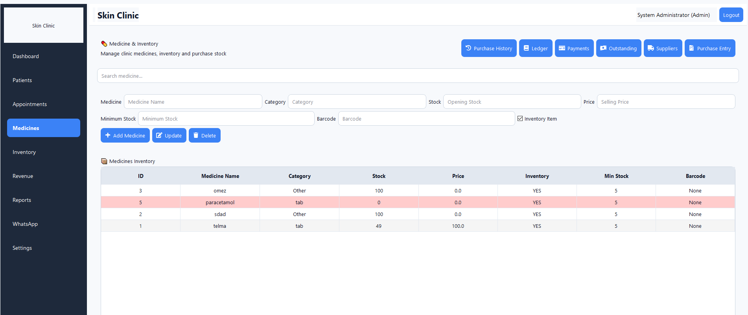Click the Ledger book icon
This screenshot has height=315, width=748.
(526, 48)
